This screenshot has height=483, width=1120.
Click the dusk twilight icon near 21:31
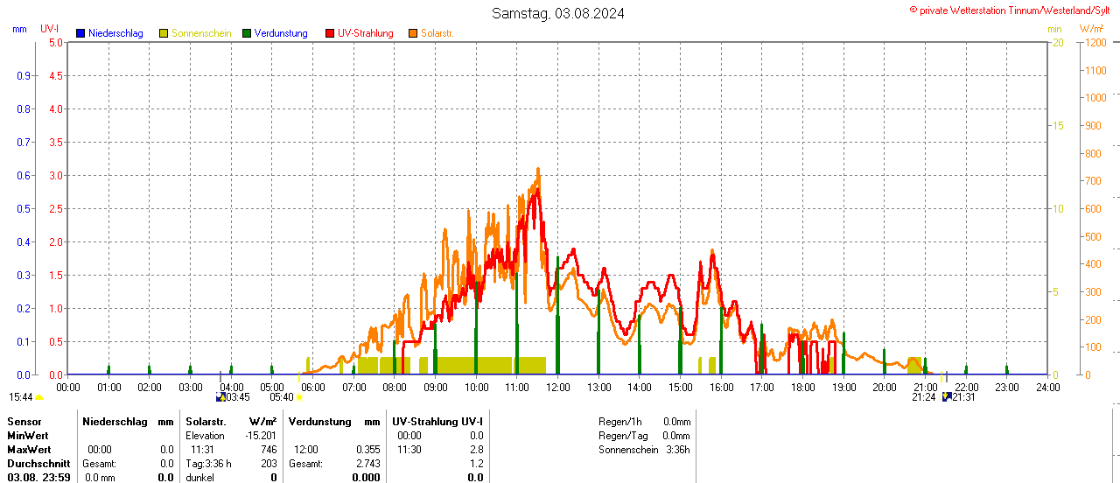point(946,397)
